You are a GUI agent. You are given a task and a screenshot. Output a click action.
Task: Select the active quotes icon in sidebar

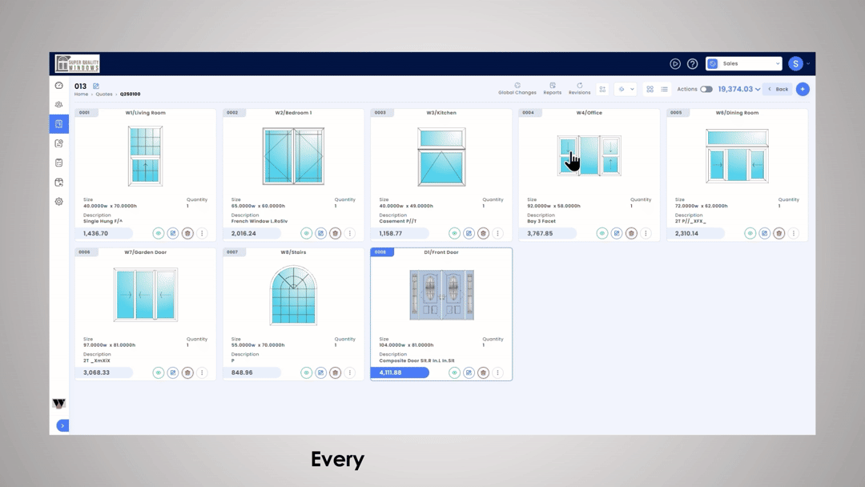point(59,123)
